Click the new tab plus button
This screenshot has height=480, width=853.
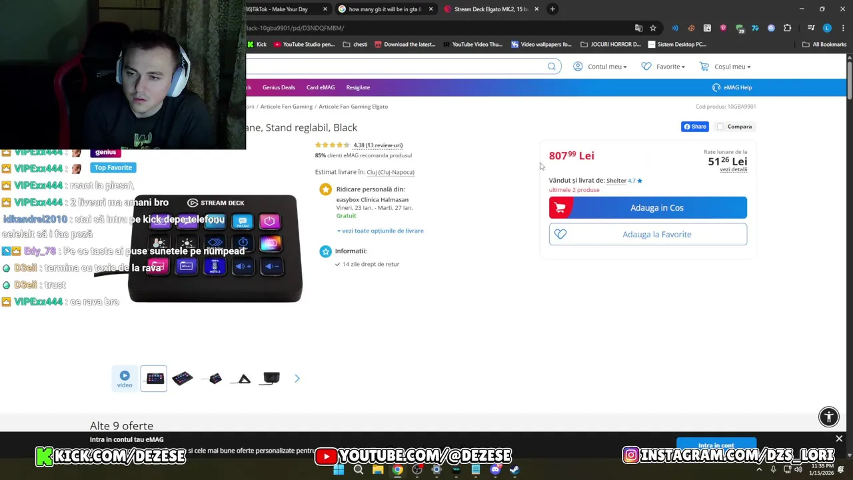point(552,9)
